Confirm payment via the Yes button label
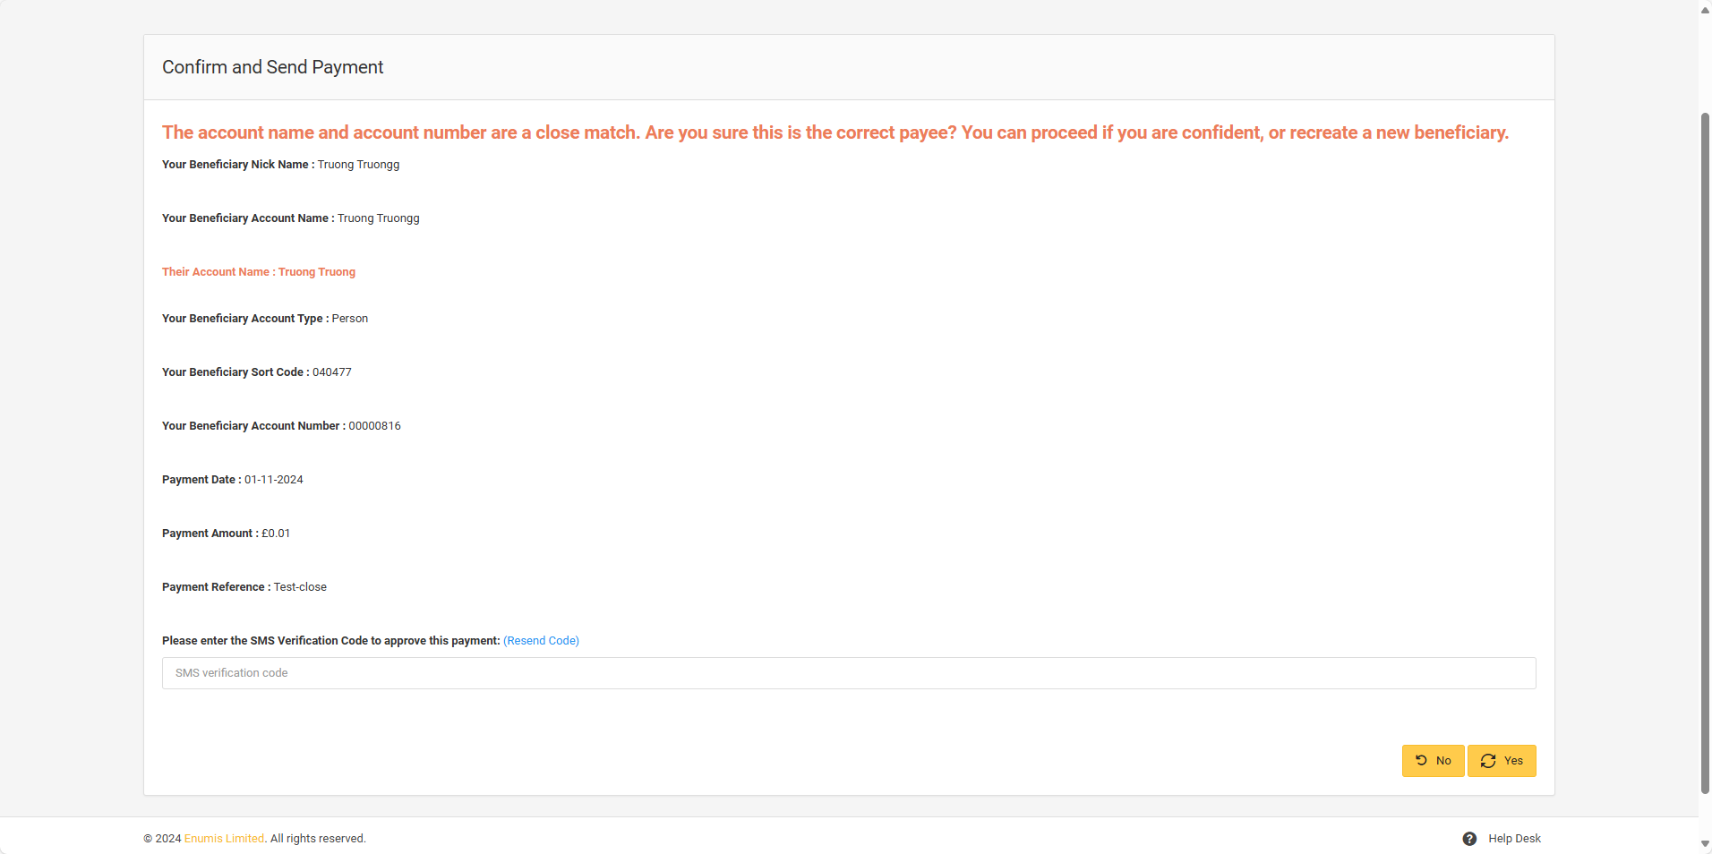The height and width of the screenshot is (854, 1712). [x=1513, y=761]
